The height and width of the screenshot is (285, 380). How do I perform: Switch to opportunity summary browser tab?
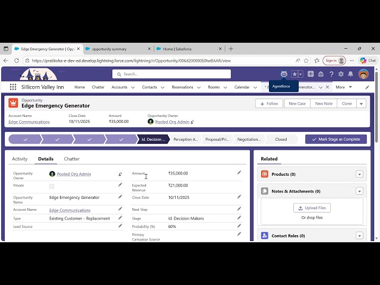pyautogui.click(x=118, y=49)
